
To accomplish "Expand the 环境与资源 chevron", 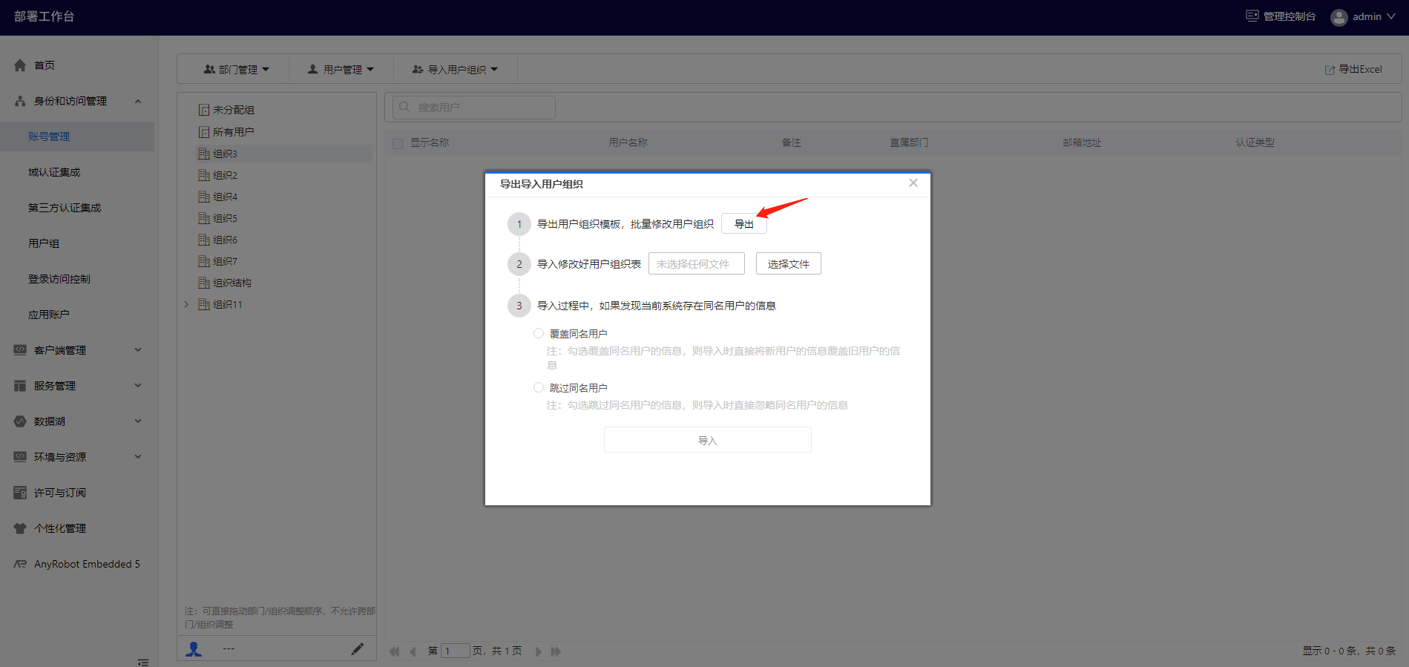I will [x=138, y=456].
